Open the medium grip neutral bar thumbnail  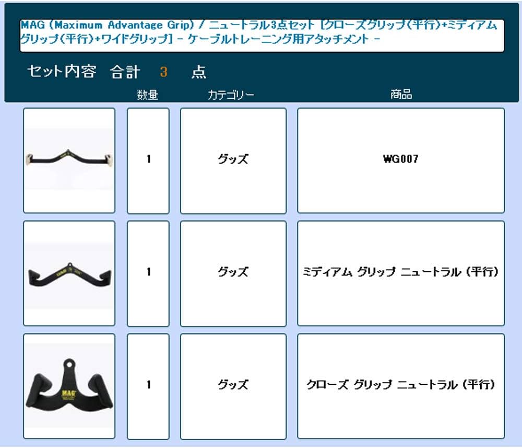pos(69,273)
